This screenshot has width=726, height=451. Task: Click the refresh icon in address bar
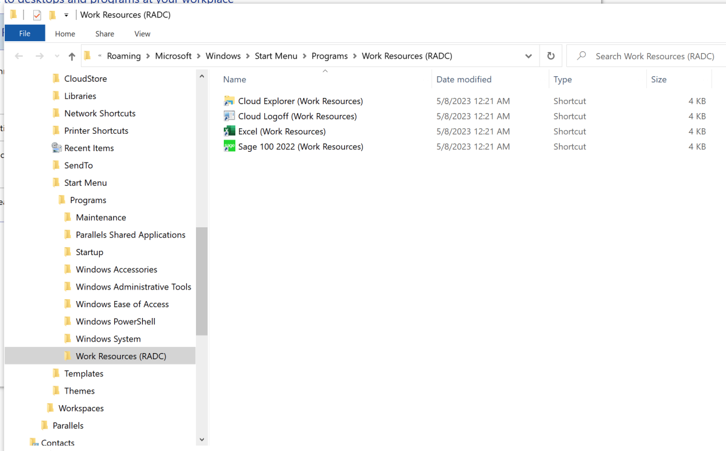click(551, 55)
